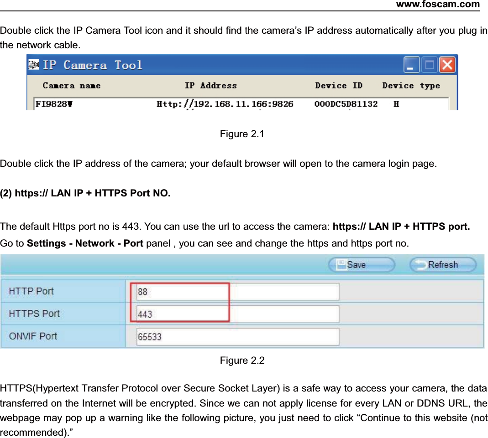Open the www.foscam.com header link
Viewport: 488px width, 438px height.
coord(438,5)
